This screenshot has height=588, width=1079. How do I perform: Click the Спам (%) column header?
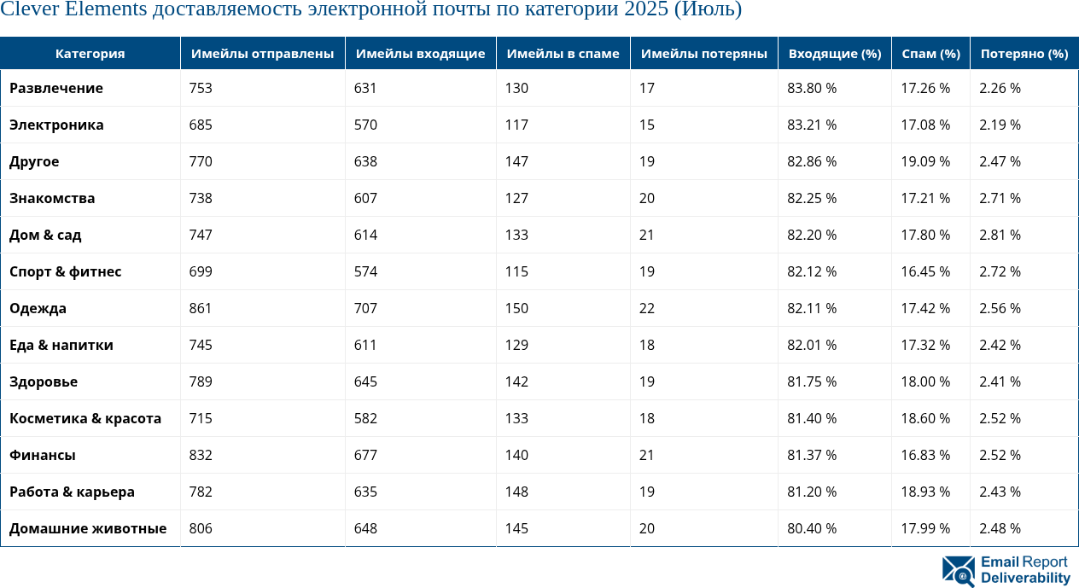[x=930, y=53]
